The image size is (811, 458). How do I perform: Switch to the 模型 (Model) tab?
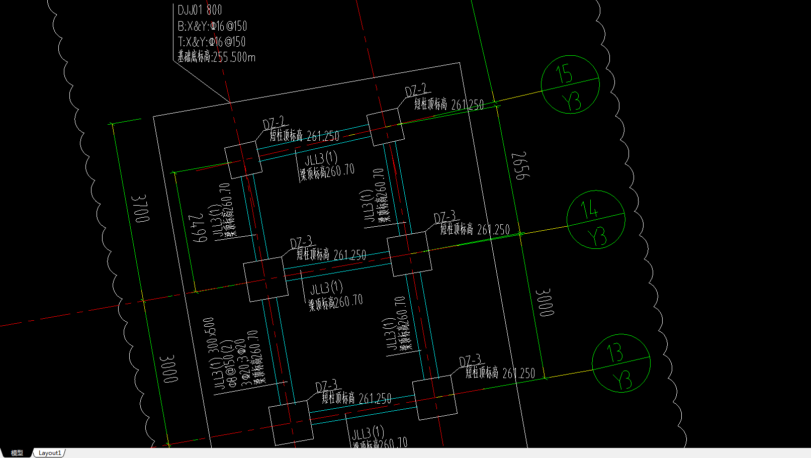coord(17,453)
